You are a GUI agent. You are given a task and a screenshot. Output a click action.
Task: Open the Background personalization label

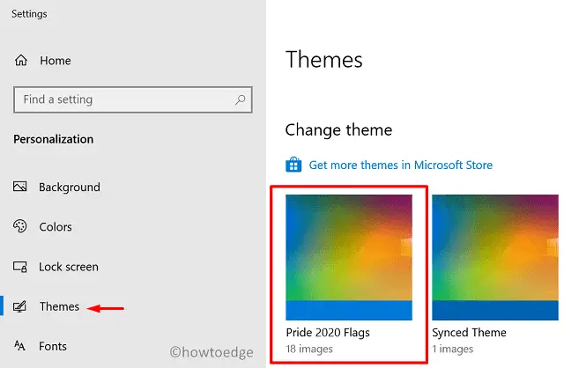(70, 188)
